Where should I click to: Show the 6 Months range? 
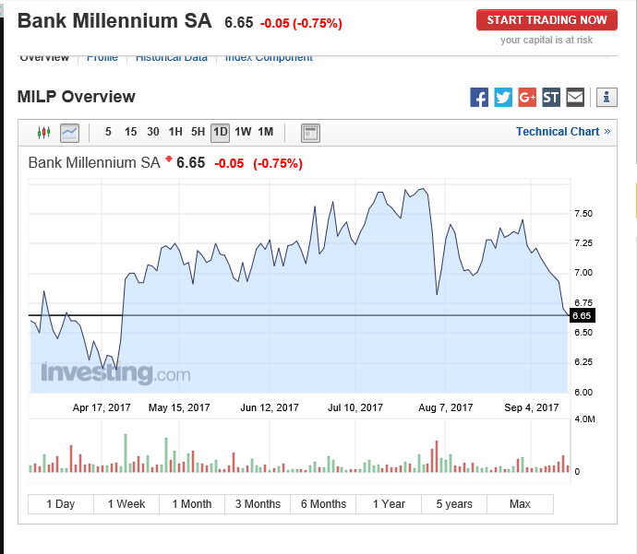(323, 504)
